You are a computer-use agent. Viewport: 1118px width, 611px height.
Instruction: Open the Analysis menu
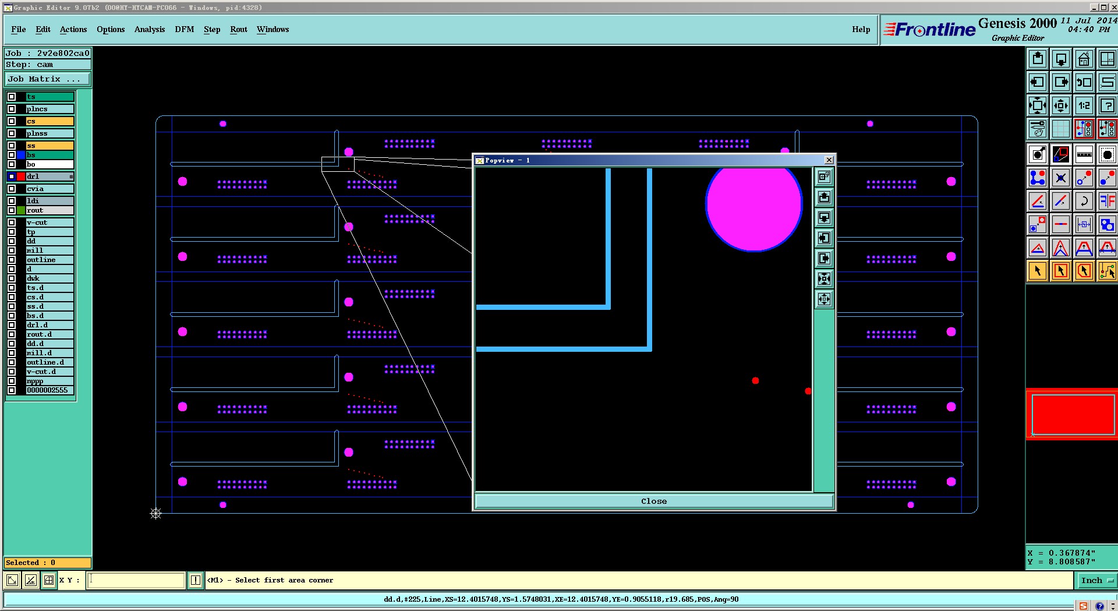pos(150,30)
